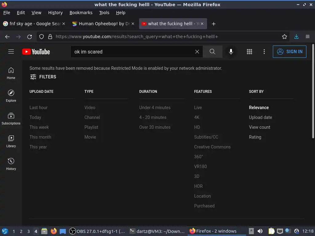The image size is (315, 236).
Task: Click the volume icon in the system tray
Action: coord(260,231)
